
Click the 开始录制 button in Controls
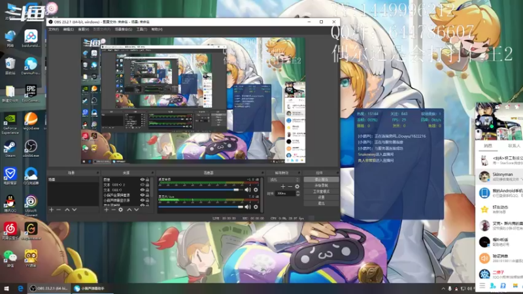coord(321,186)
